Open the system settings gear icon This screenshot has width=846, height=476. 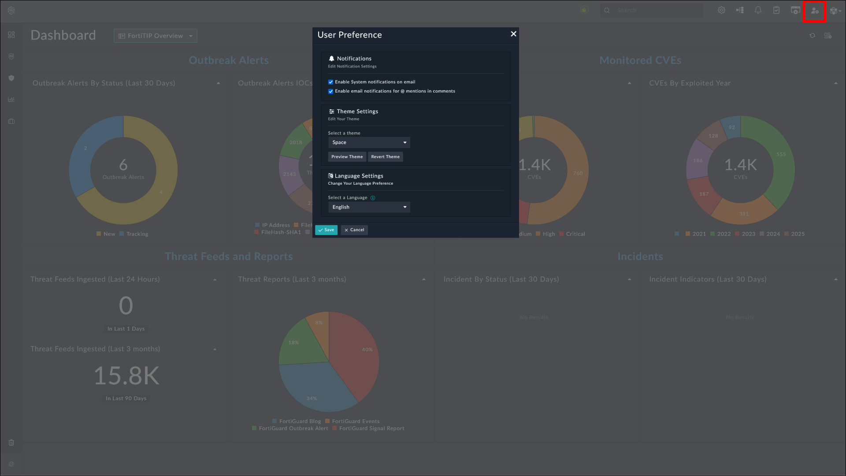[x=721, y=10]
